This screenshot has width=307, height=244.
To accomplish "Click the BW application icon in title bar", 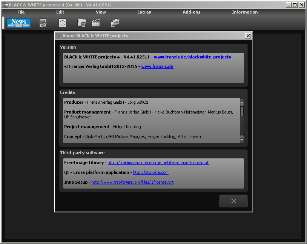I will [x=5, y=5].
